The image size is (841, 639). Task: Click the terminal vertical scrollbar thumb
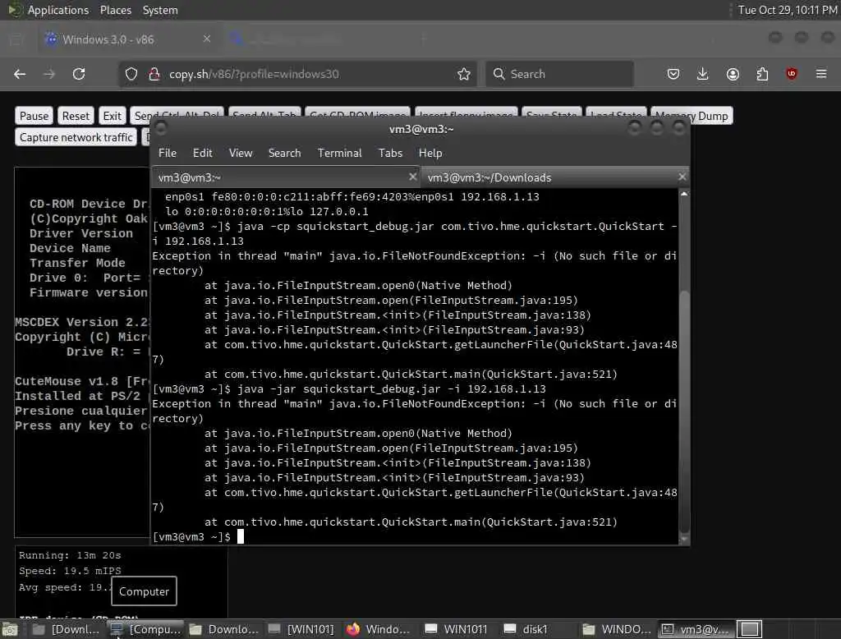(684, 411)
